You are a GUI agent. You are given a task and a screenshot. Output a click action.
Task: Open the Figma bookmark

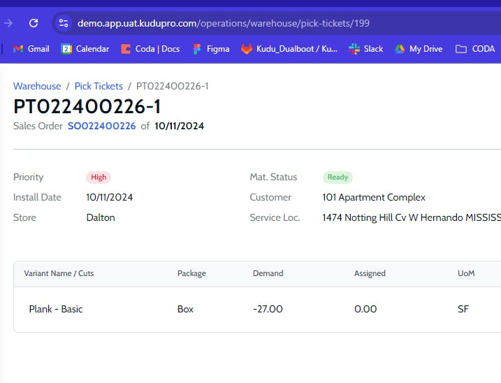coord(211,49)
